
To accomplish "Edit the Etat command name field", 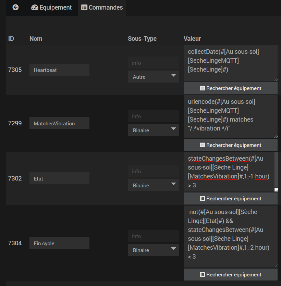I will [59, 178].
